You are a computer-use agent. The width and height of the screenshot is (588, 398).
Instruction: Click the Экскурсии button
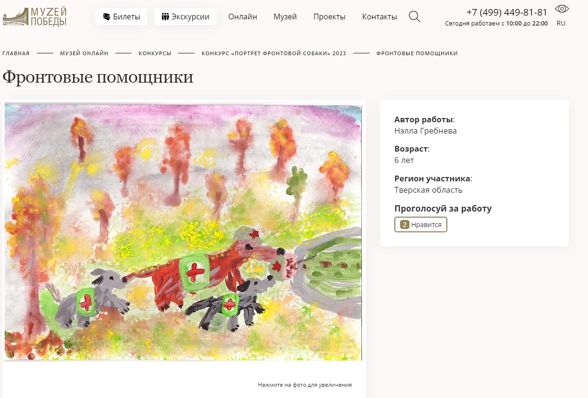click(x=185, y=17)
